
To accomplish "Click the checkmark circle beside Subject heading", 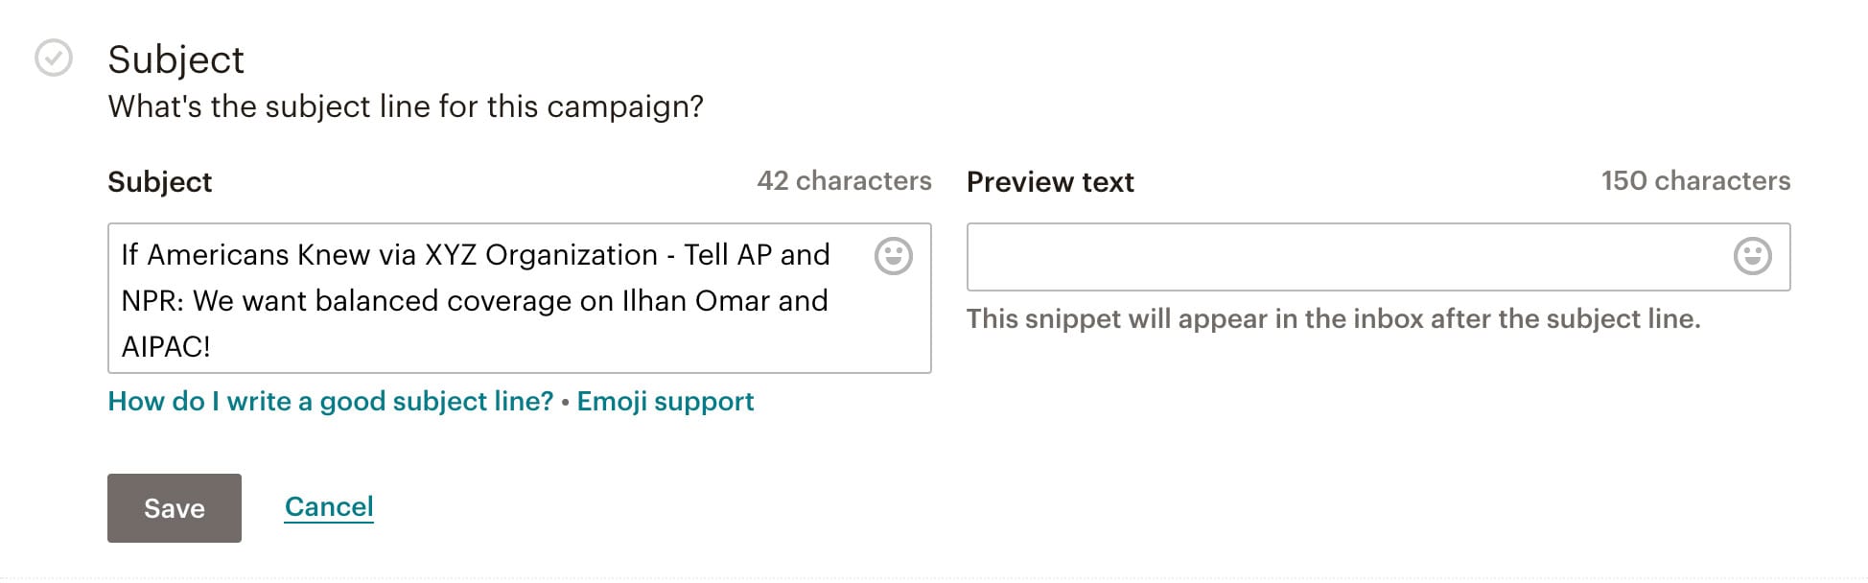I will tap(54, 58).
